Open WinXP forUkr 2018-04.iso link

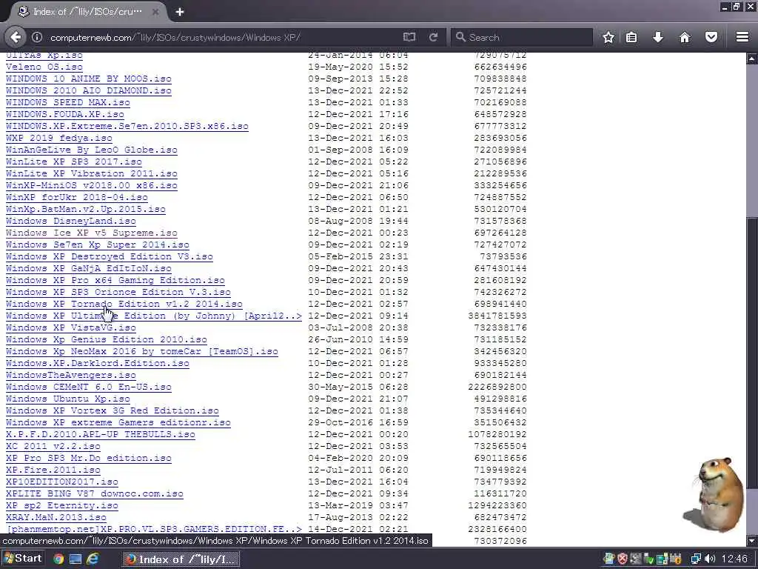[x=77, y=197]
